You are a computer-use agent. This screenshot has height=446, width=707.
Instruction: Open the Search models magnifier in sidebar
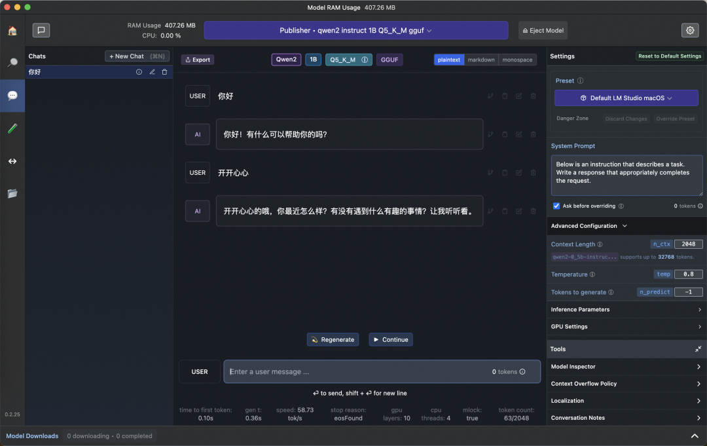click(12, 63)
